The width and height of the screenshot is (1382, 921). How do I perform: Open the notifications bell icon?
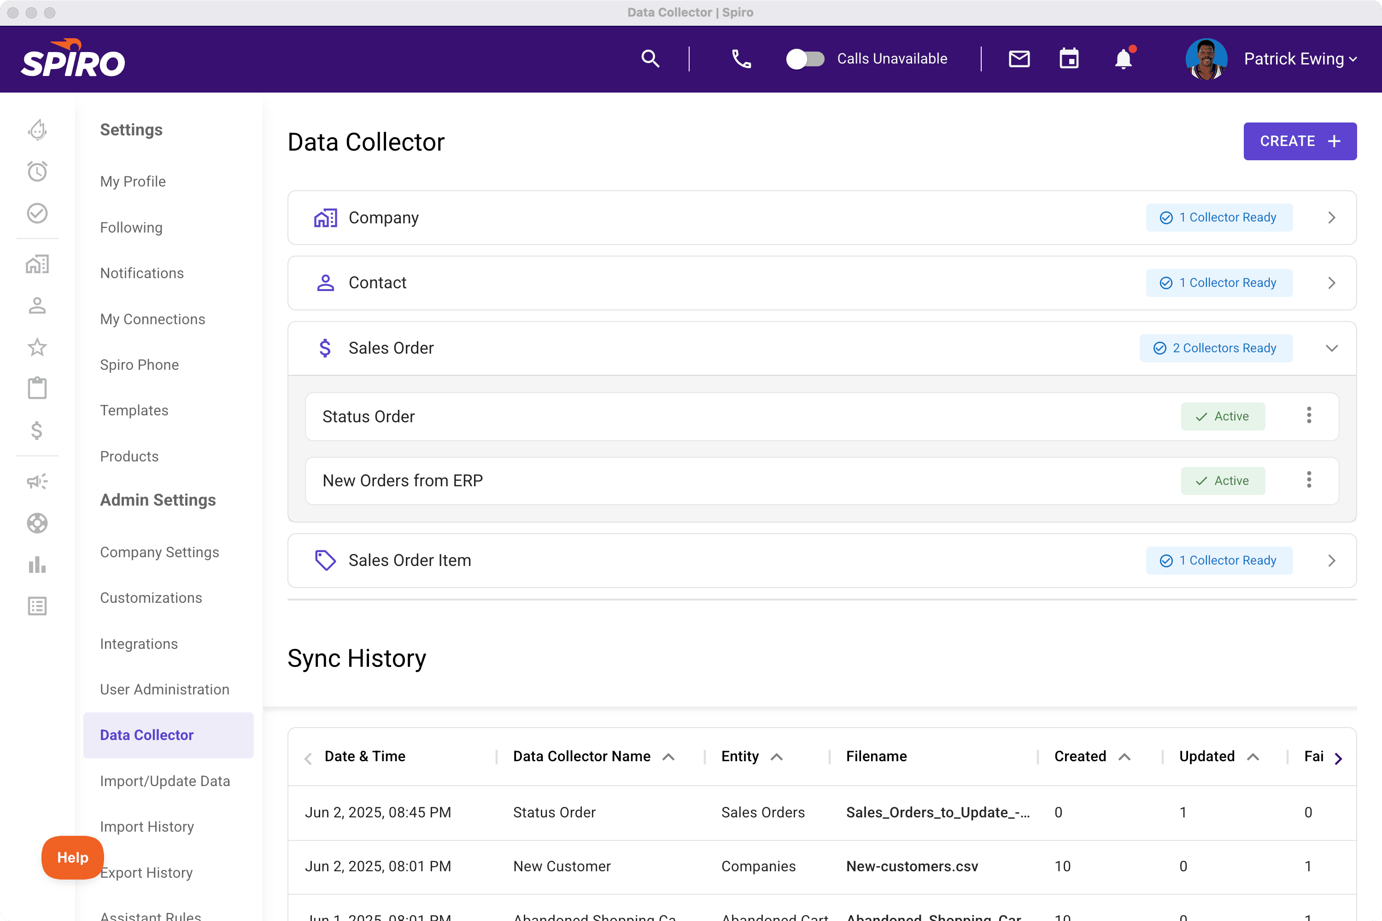[1124, 59]
